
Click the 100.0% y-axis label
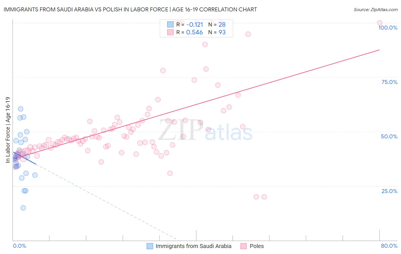[388, 28]
